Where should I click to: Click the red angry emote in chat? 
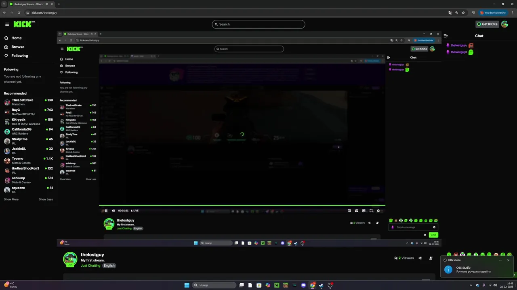point(471,46)
